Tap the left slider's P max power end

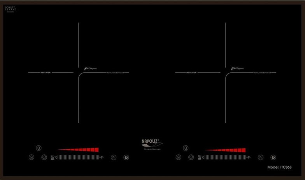point(102,157)
